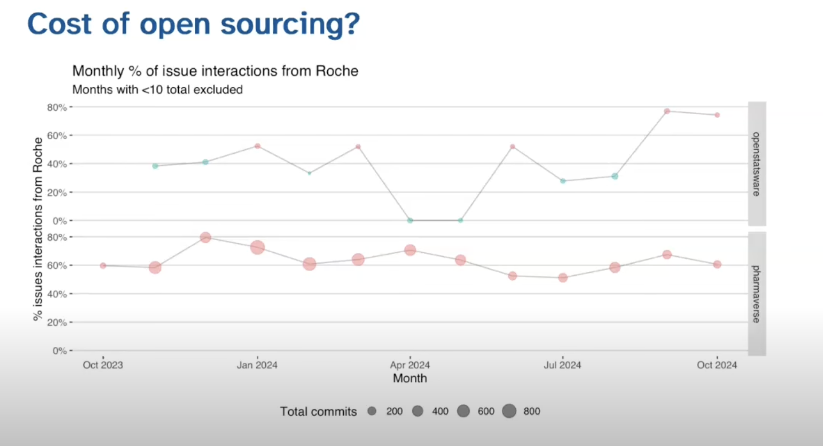Click the 200 commits legend circle
Screen dimensions: 823x446
(x=372, y=411)
